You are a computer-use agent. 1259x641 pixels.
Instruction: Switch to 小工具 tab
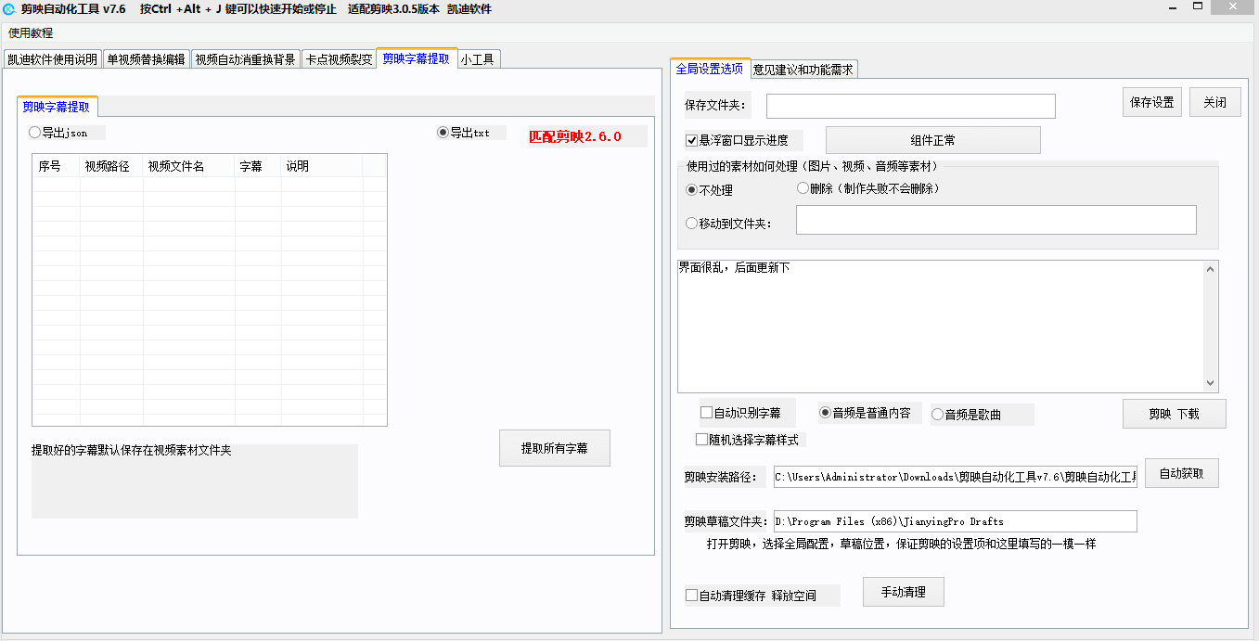point(477,59)
